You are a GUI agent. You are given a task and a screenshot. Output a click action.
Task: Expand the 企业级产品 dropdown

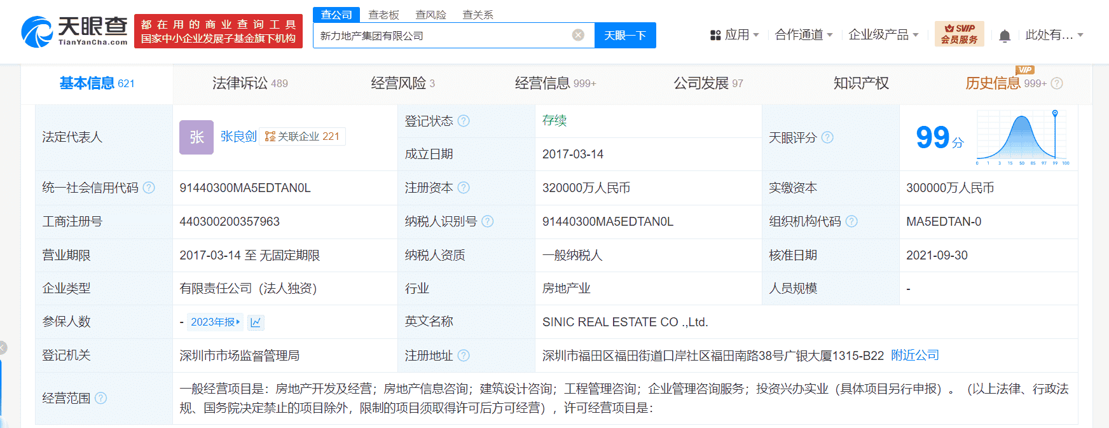coord(883,35)
